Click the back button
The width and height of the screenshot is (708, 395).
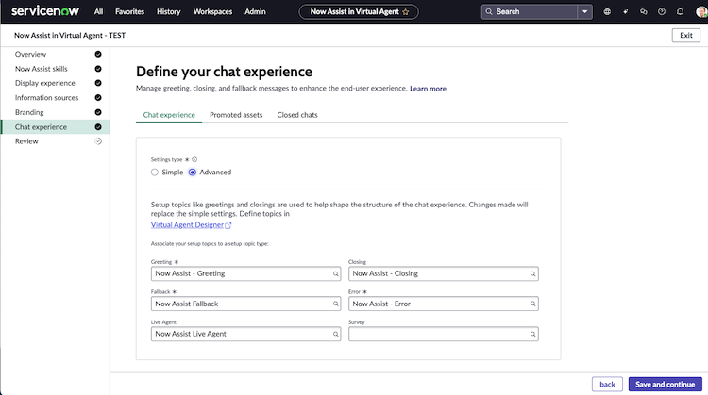607,385
